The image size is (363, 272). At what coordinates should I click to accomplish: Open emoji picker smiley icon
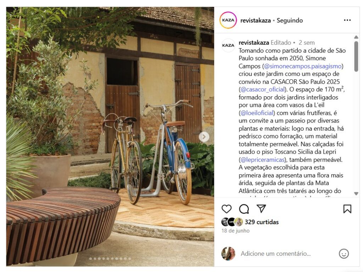point(344,254)
